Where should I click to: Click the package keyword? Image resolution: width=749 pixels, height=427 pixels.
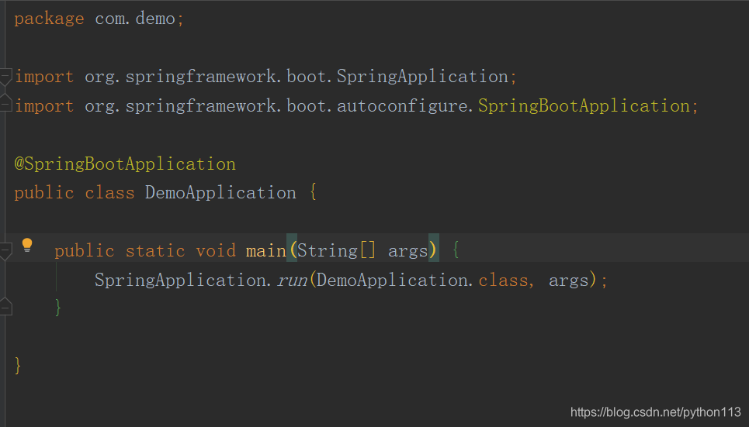coord(49,19)
